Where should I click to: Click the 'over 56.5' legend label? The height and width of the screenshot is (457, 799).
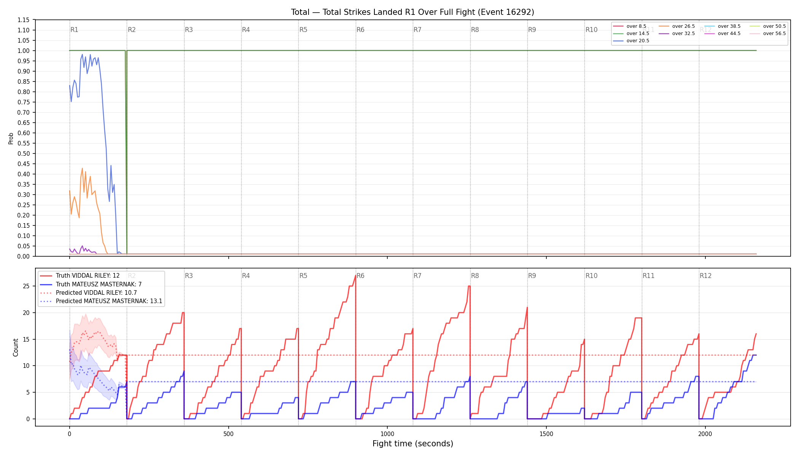(x=774, y=34)
